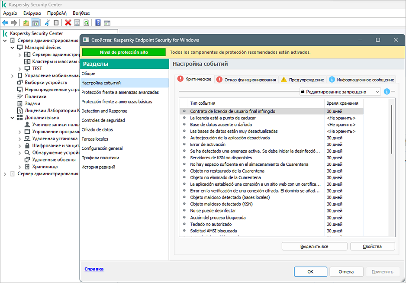This screenshot has width=406, height=283.
Task: Click the grey Forward arrow in the toolbar
Action: (14, 23)
